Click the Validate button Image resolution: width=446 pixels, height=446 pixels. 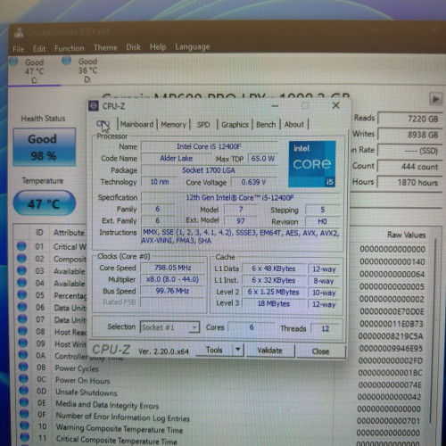coord(270,351)
